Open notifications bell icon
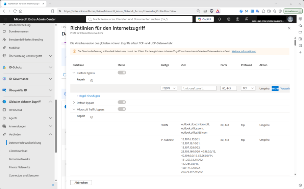This screenshot has width=304, height=189. [220, 19]
